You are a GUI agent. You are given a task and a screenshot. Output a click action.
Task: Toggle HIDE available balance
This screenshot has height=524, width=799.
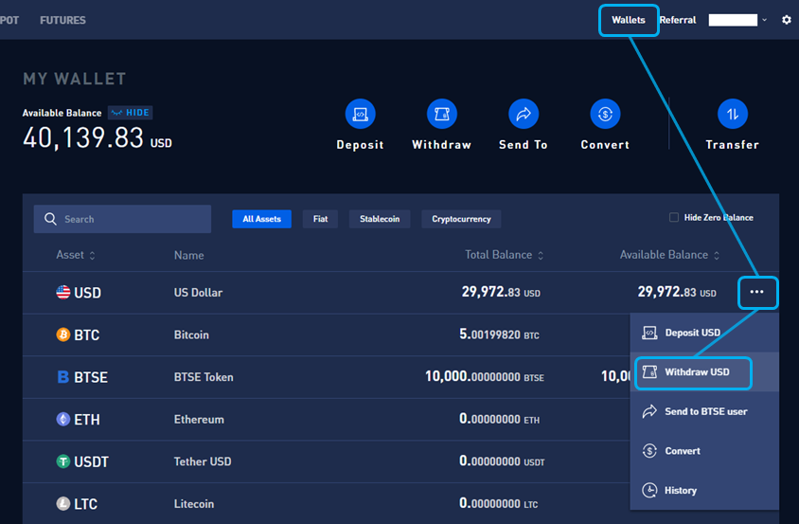point(131,113)
